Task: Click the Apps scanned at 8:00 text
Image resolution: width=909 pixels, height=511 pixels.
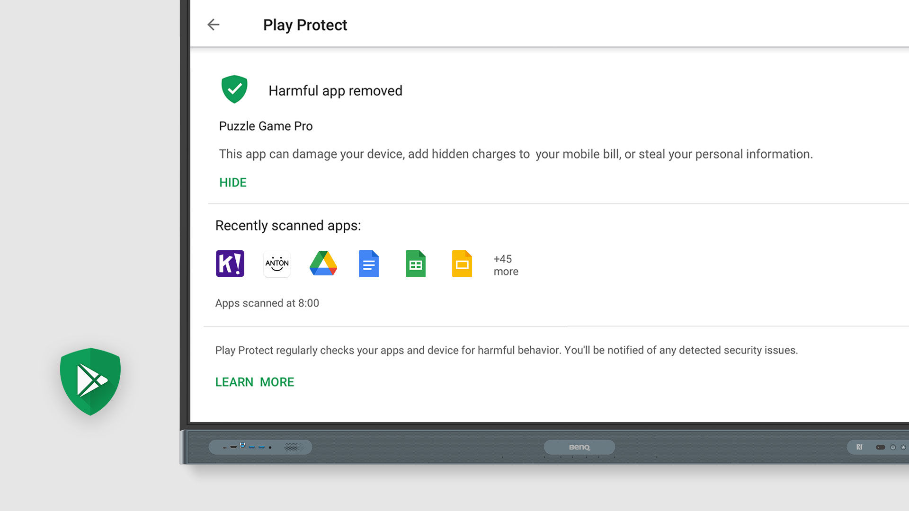Action: [267, 303]
